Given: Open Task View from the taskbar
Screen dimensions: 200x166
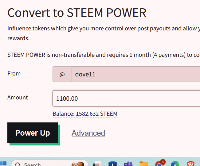Looking at the screenshot, I should pyautogui.click(x=98, y=164).
